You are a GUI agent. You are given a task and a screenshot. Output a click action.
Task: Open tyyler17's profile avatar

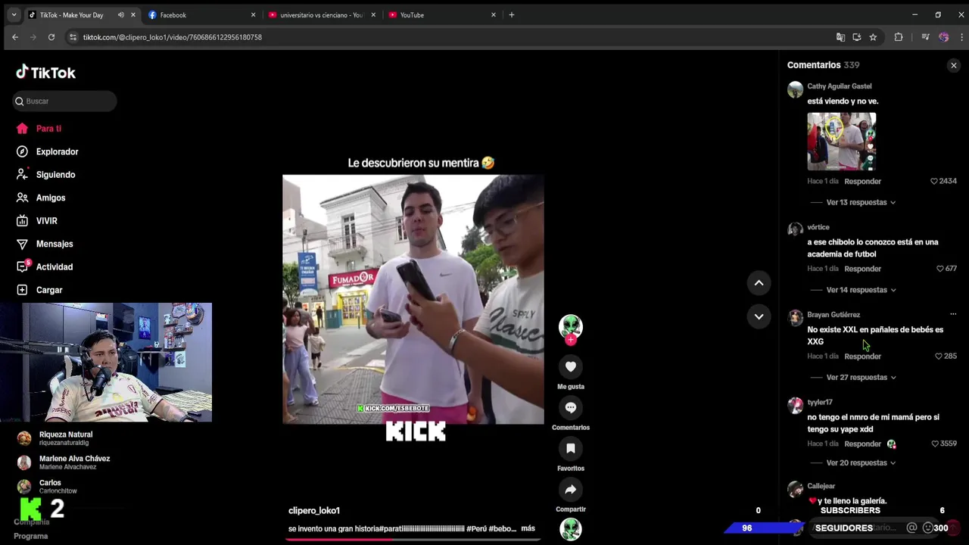click(795, 406)
